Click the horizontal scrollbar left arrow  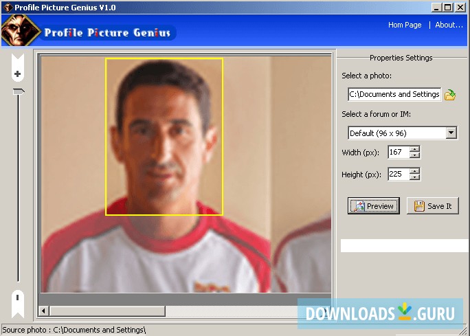click(x=44, y=311)
